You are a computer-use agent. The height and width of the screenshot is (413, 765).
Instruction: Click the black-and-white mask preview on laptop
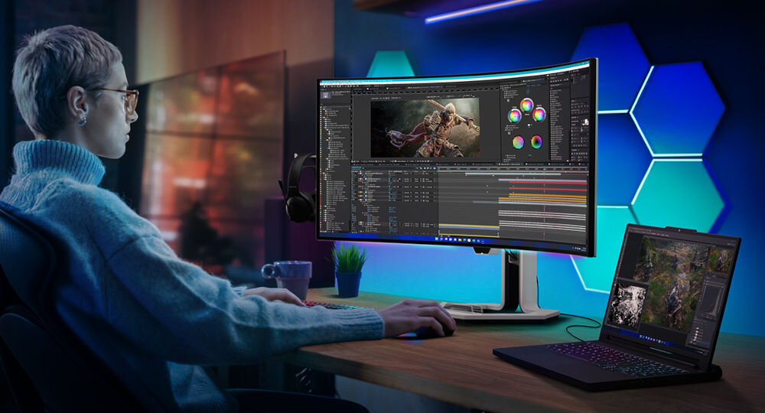629,304
